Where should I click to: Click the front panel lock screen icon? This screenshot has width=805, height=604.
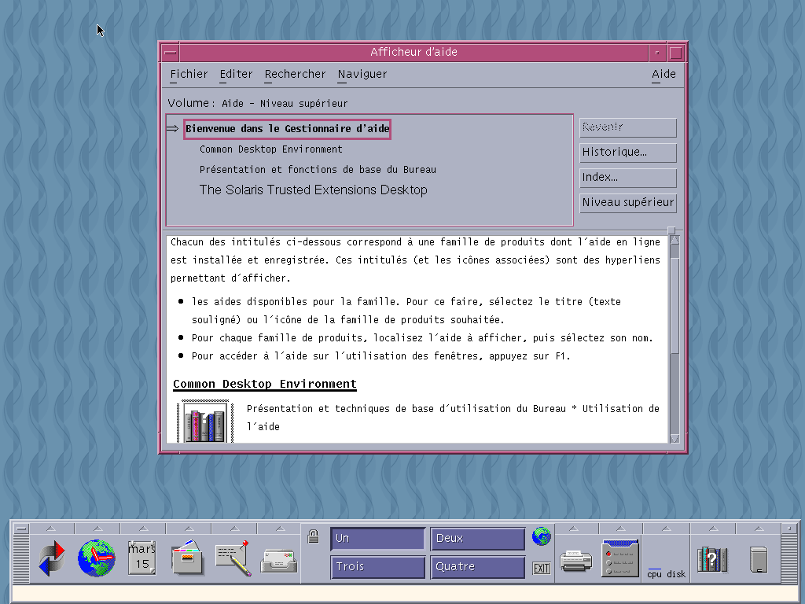pyautogui.click(x=313, y=536)
